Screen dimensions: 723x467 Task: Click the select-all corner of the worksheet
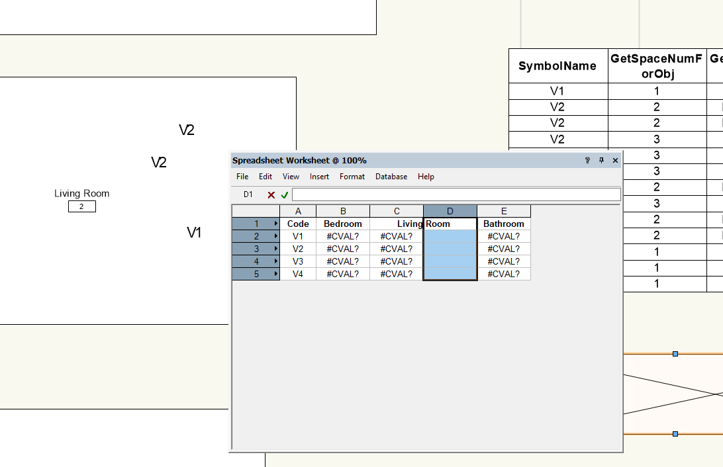[256, 211]
